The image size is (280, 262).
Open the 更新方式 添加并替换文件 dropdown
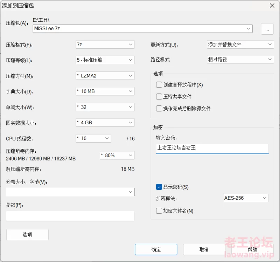240,44
